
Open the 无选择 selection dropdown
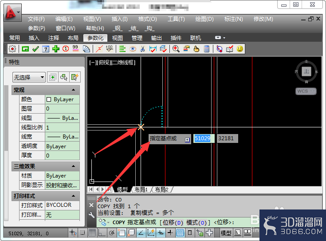pos(29,77)
